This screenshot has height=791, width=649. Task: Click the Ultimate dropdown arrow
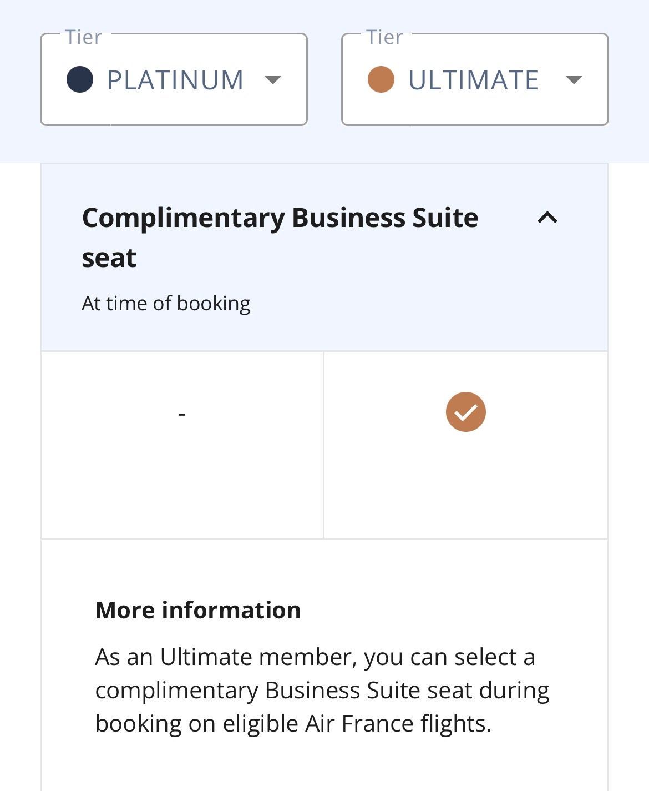pos(574,80)
